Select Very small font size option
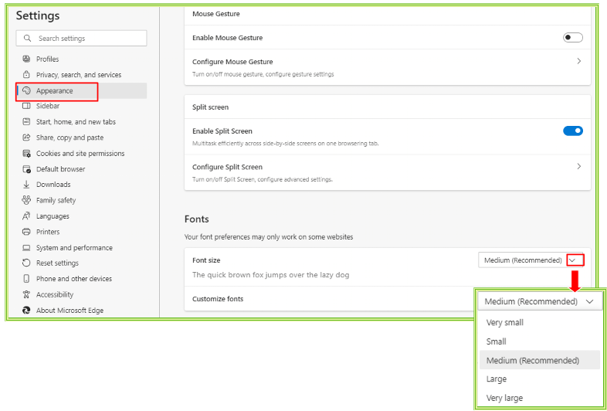Screen dimensions: 607x411 (x=505, y=323)
